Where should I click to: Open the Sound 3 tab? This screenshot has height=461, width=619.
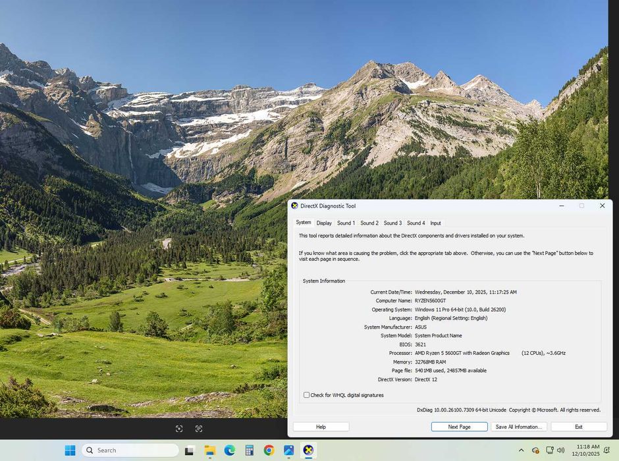[x=392, y=223]
